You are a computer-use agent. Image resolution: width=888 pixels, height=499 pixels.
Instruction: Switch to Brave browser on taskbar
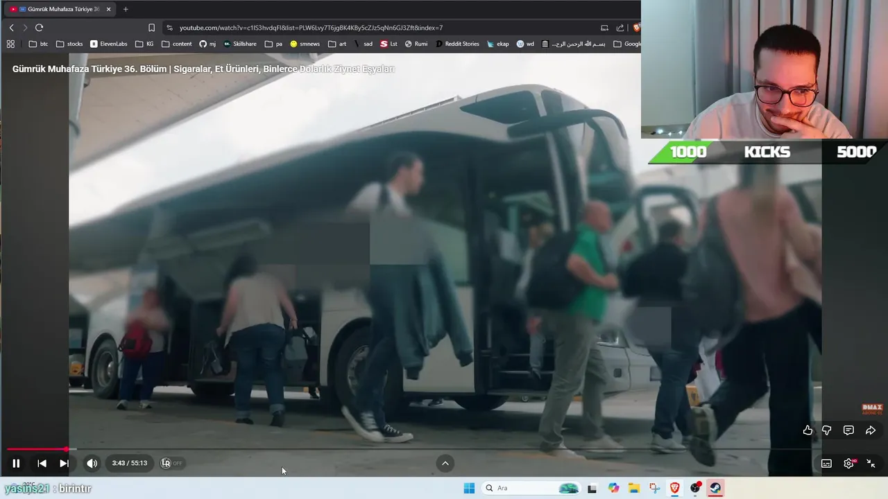(675, 488)
